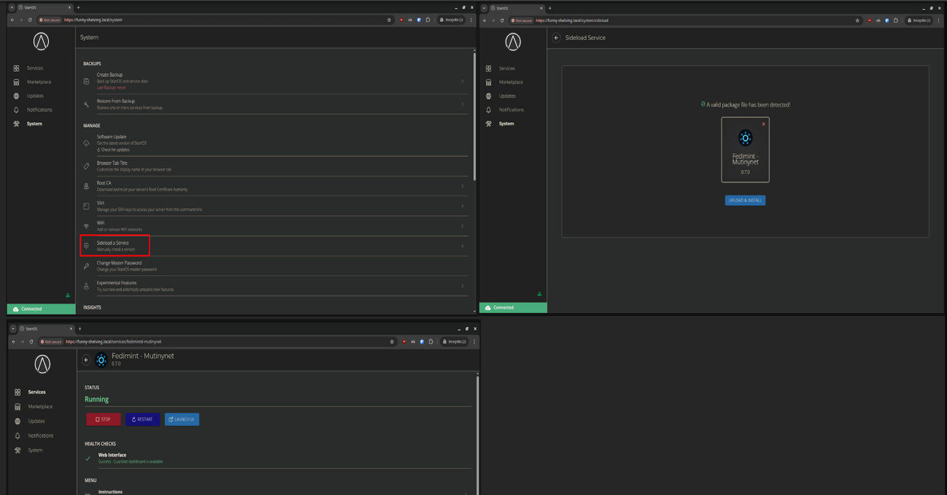The height and width of the screenshot is (495, 947).
Task: Click StartOS logo in System window
Action: point(41,41)
